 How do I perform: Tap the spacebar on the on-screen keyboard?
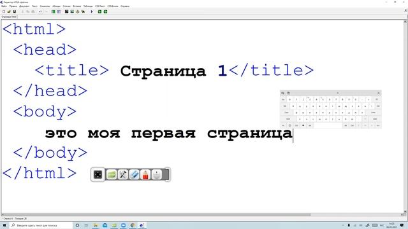328,125
